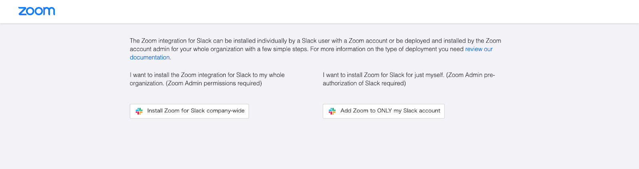Open the 'review our' link text
Screen dimensions: 639x169
[479, 49]
